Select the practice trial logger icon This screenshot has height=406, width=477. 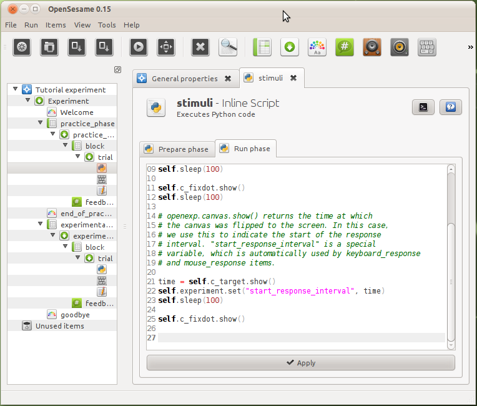point(102,191)
